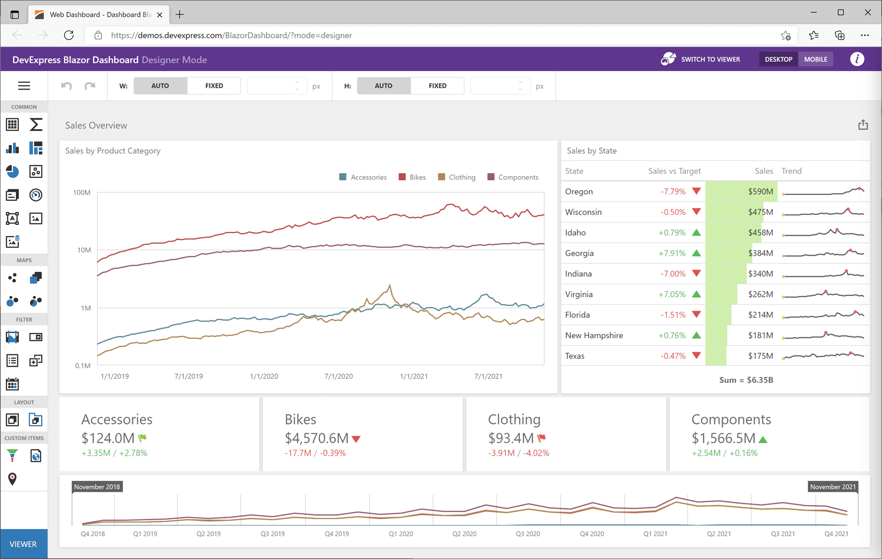This screenshot has width=882, height=559.
Task: Toggle Bikes series via red legend swatch
Action: (402, 177)
